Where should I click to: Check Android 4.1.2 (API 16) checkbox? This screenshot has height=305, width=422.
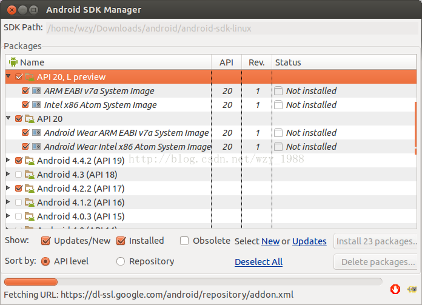coord(19,202)
